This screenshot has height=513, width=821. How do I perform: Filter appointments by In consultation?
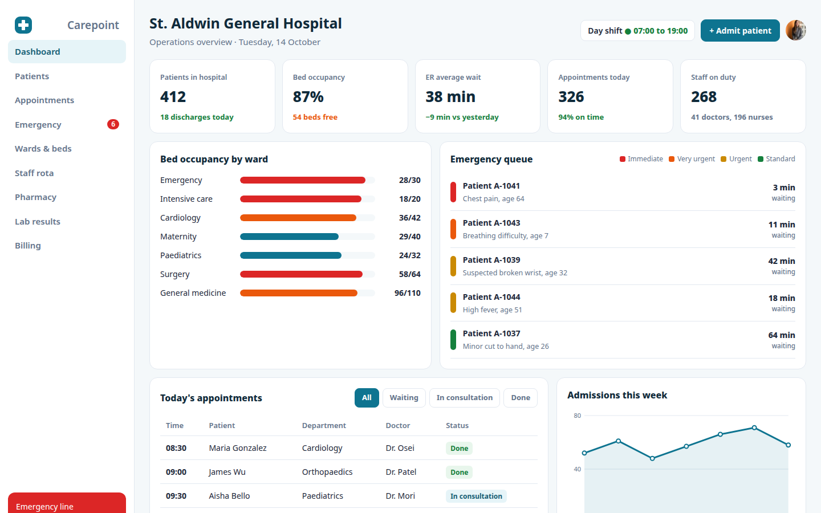coord(465,398)
